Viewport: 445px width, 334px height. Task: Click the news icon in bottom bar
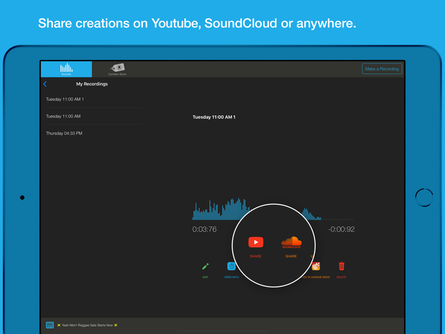coord(50,325)
